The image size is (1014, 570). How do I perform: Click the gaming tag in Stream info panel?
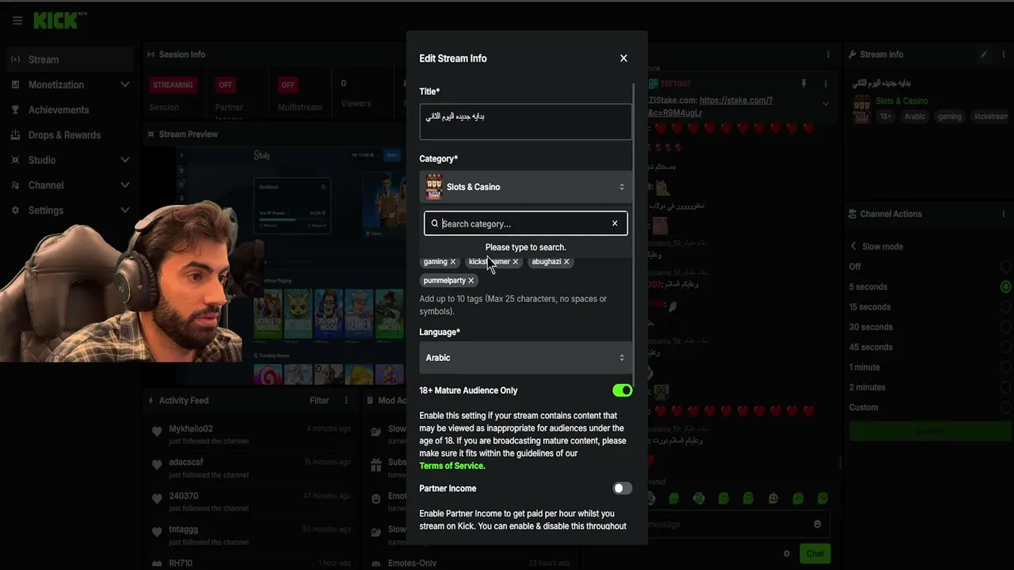pos(950,116)
